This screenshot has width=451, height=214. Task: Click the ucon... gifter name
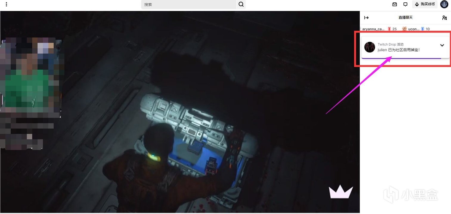click(x=414, y=29)
